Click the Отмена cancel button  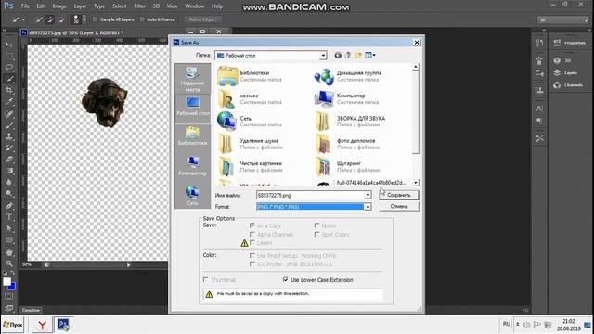399,206
